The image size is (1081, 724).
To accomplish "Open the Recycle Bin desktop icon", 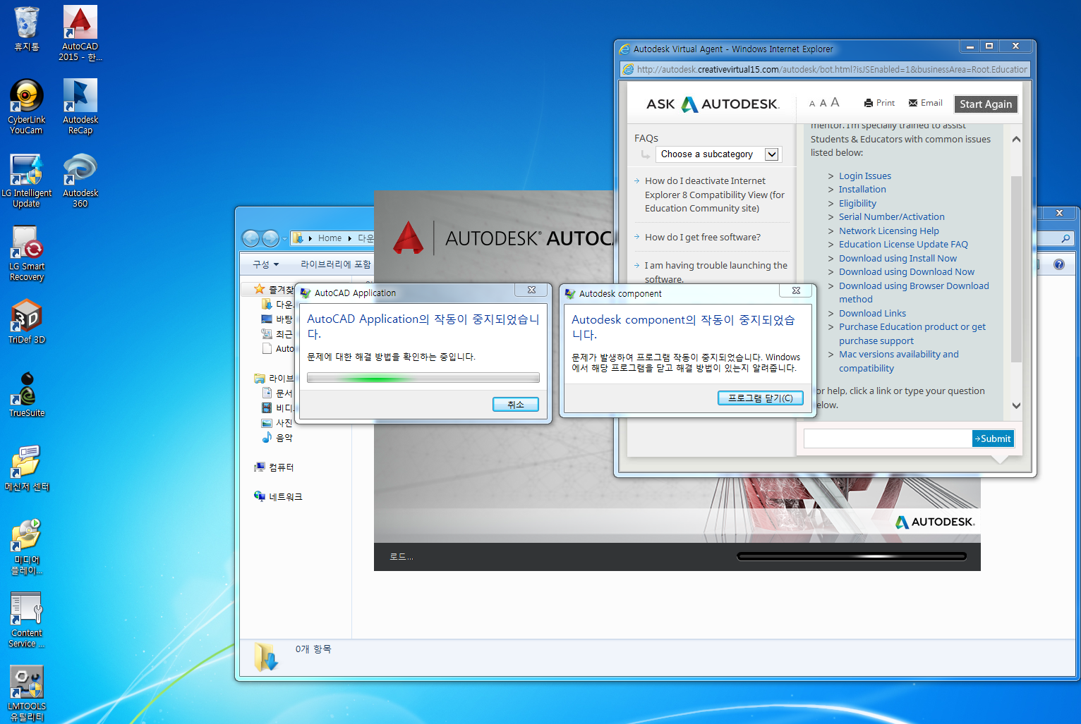I will tap(27, 28).
